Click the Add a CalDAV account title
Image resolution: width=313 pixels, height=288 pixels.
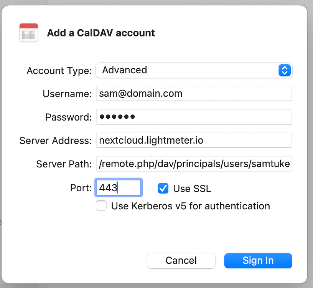(100, 33)
